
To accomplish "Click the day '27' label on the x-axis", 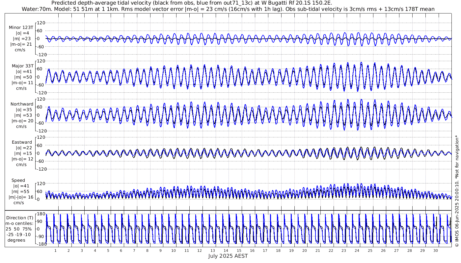I will [396, 251].
